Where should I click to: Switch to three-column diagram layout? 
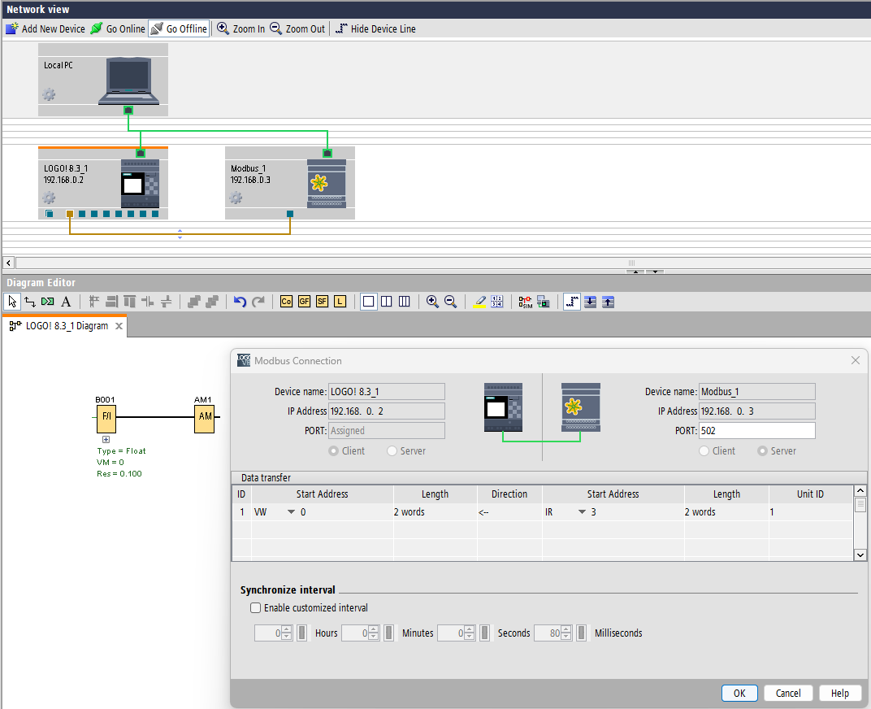coord(405,302)
